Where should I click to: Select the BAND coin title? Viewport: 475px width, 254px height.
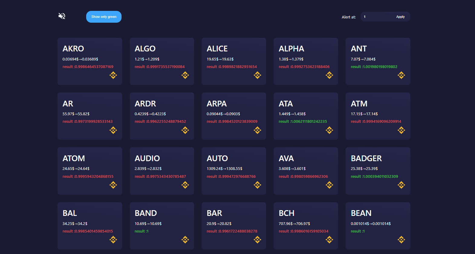point(146,213)
